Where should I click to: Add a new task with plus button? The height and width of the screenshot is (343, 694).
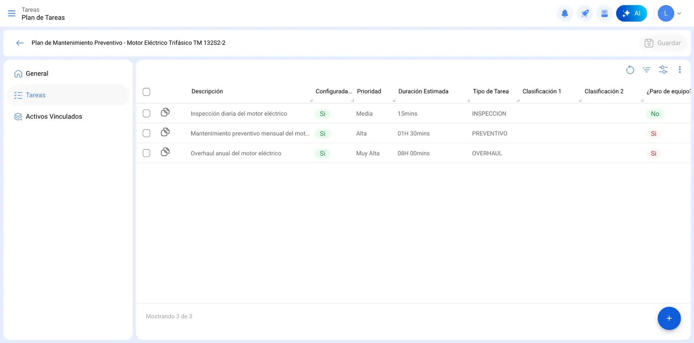[669, 318]
